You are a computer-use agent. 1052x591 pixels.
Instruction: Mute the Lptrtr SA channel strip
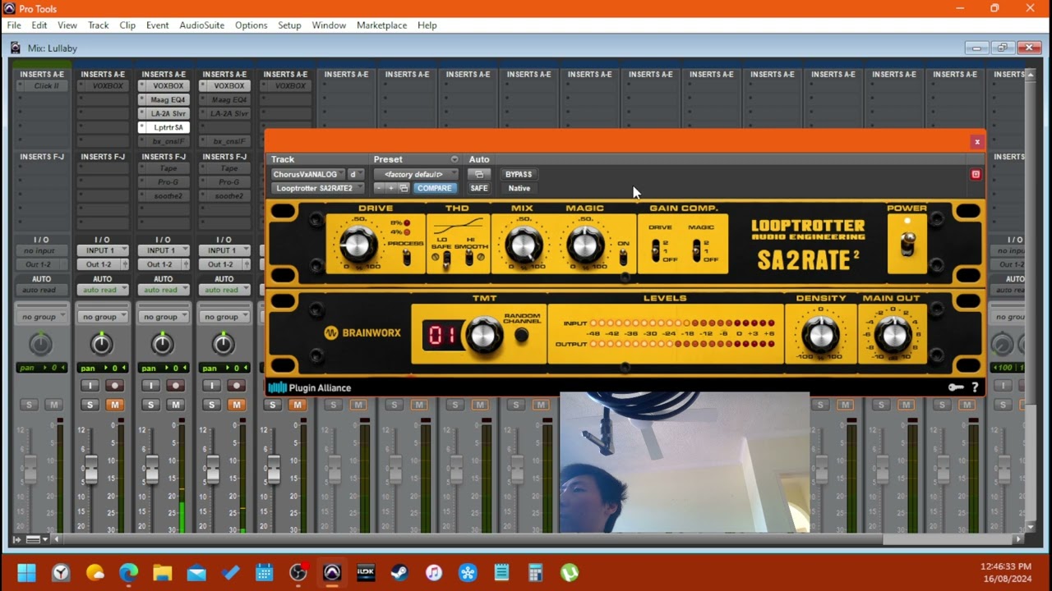(176, 405)
